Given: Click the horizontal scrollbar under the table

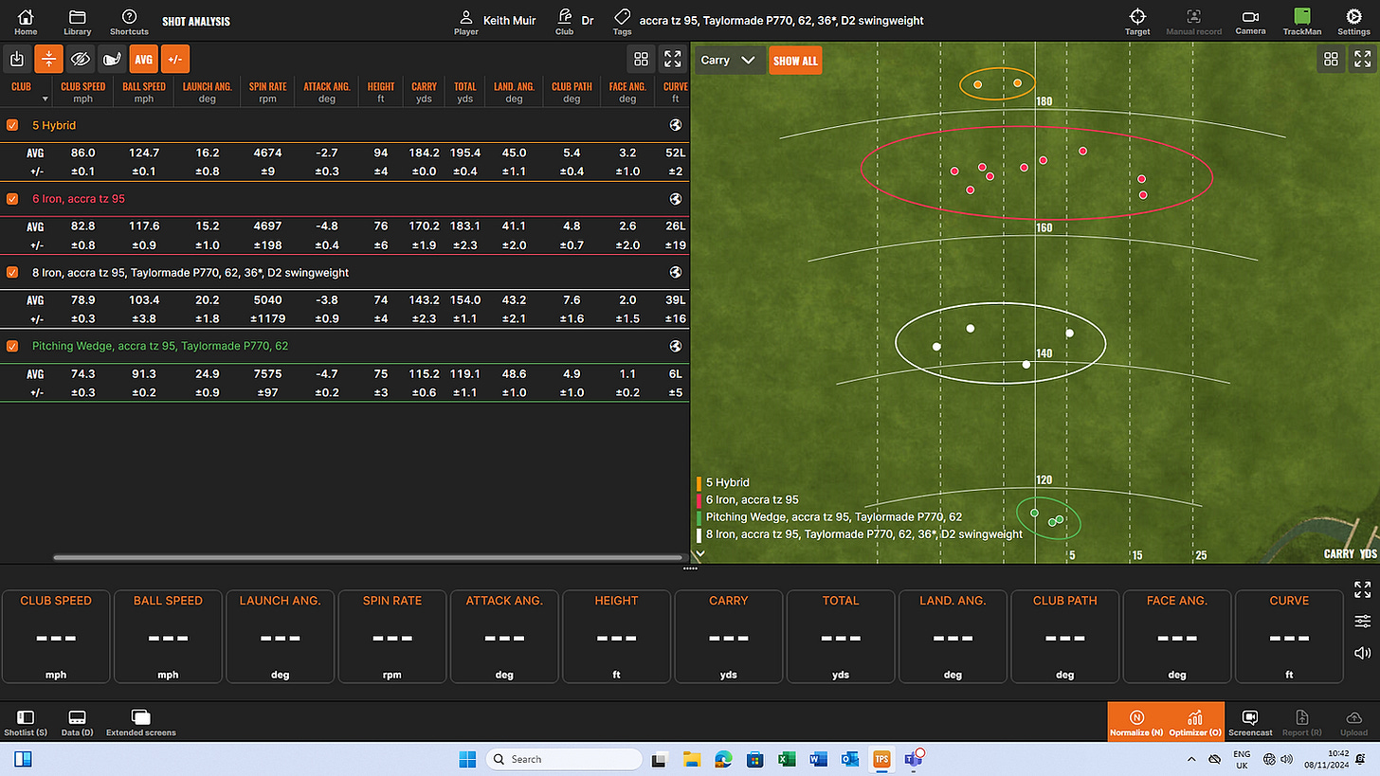Looking at the screenshot, I should [368, 558].
